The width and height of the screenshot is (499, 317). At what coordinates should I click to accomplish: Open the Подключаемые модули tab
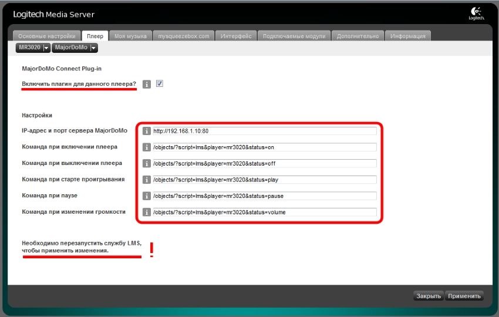[x=294, y=36]
